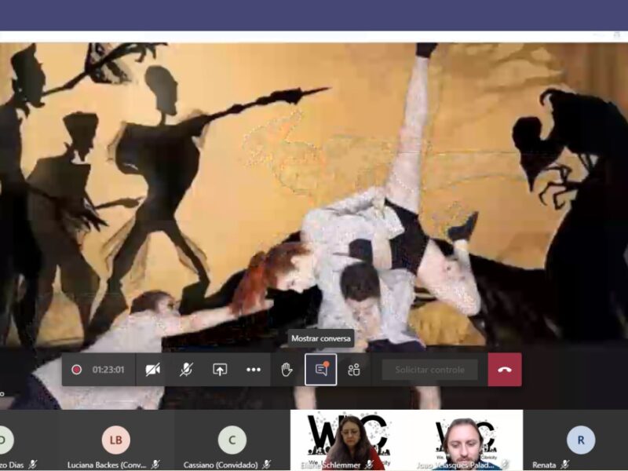Viewport: 628px width, 471px height.
Task: Select Joao Velasques Palad... video tile
Action: 465,440
